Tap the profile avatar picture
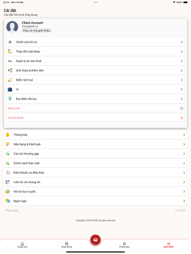The height and width of the screenshot is (254, 191). click(12, 27)
